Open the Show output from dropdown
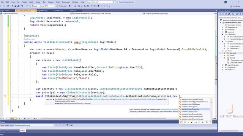Image resolution: width=243 pixels, height=136 pixels. [34, 125]
